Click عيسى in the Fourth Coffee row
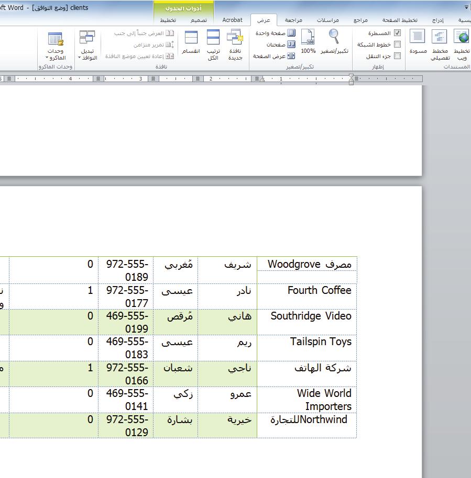 point(177,291)
